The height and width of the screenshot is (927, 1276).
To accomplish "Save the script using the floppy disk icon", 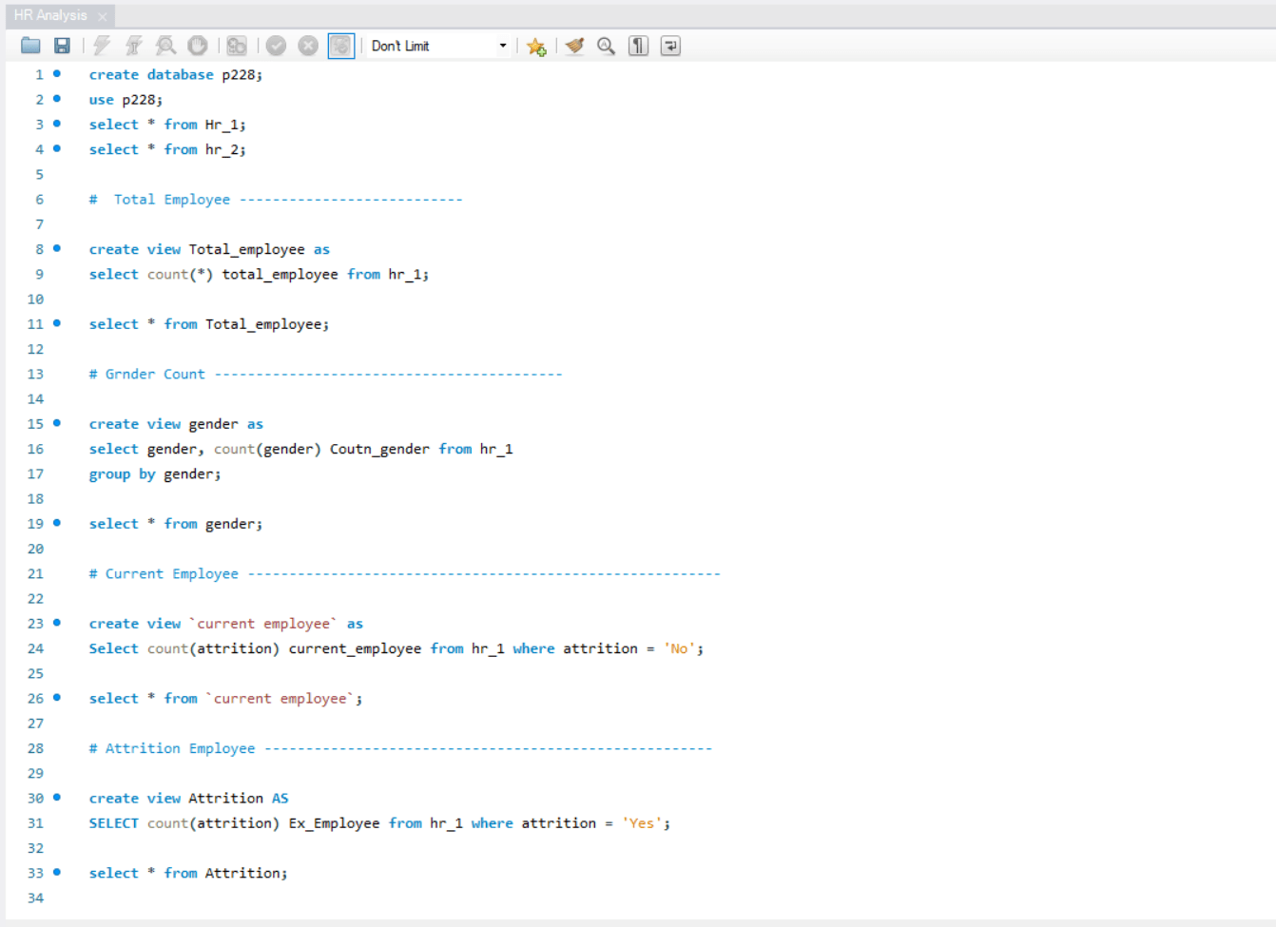I will [62, 46].
